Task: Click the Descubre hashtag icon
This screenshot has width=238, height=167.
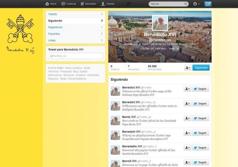Action: tap(82, 4)
